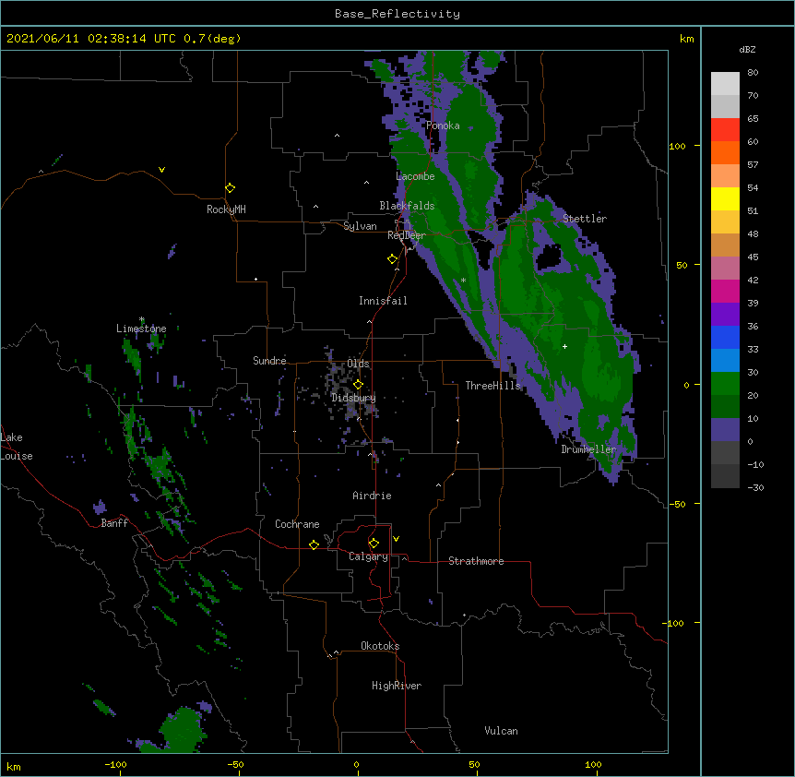
Task: Click the Lacombe city label
Action: (415, 176)
